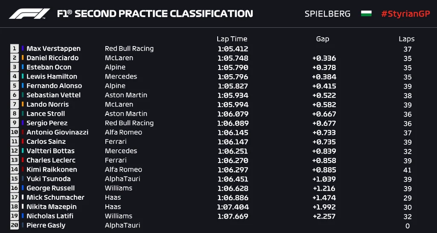Click Valtteri Bottas's teal Mercedes color bar

click(x=23, y=151)
